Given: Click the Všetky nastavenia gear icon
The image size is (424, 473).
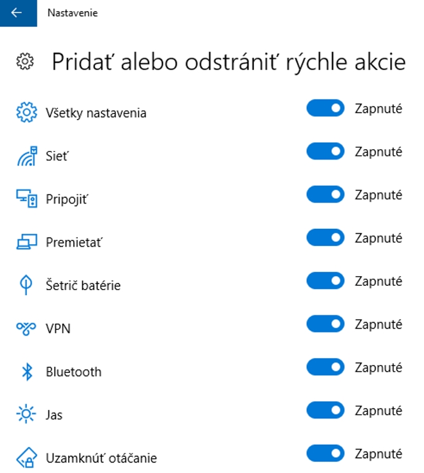Looking at the screenshot, I should [x=26, y=113].
